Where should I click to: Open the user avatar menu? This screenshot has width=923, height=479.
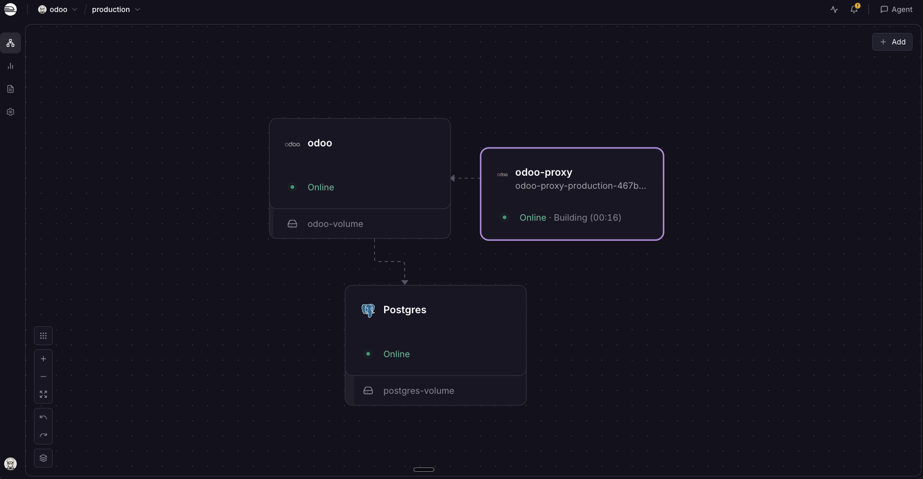click(x=10, y=464)
